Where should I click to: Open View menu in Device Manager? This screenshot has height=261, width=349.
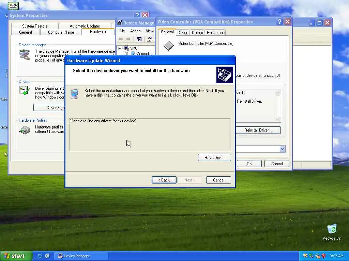click(150, 31)
